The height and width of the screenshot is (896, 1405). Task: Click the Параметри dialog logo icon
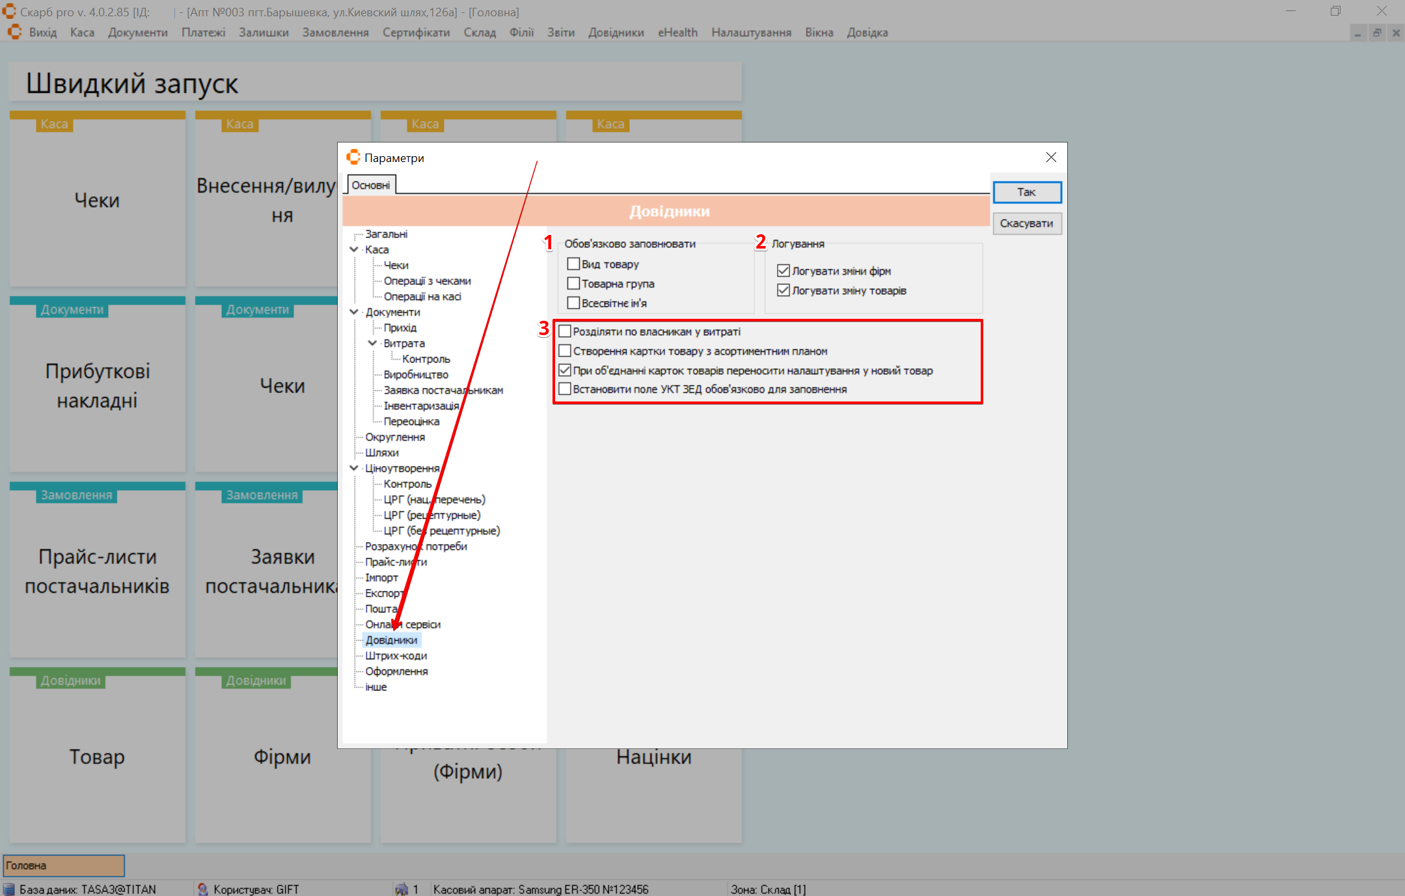[x=353, y=157]
